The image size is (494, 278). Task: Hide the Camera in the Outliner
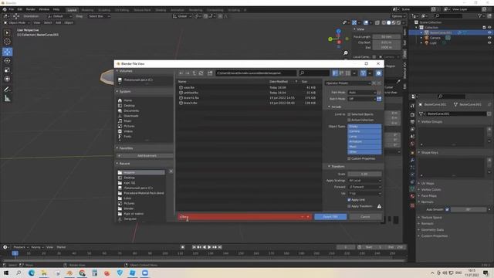click(x=489, y=38)
